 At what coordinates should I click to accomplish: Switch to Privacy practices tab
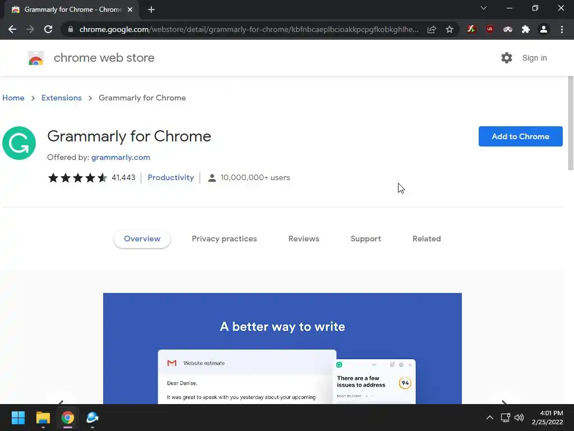pyautogui.click(x=224, y=239)
